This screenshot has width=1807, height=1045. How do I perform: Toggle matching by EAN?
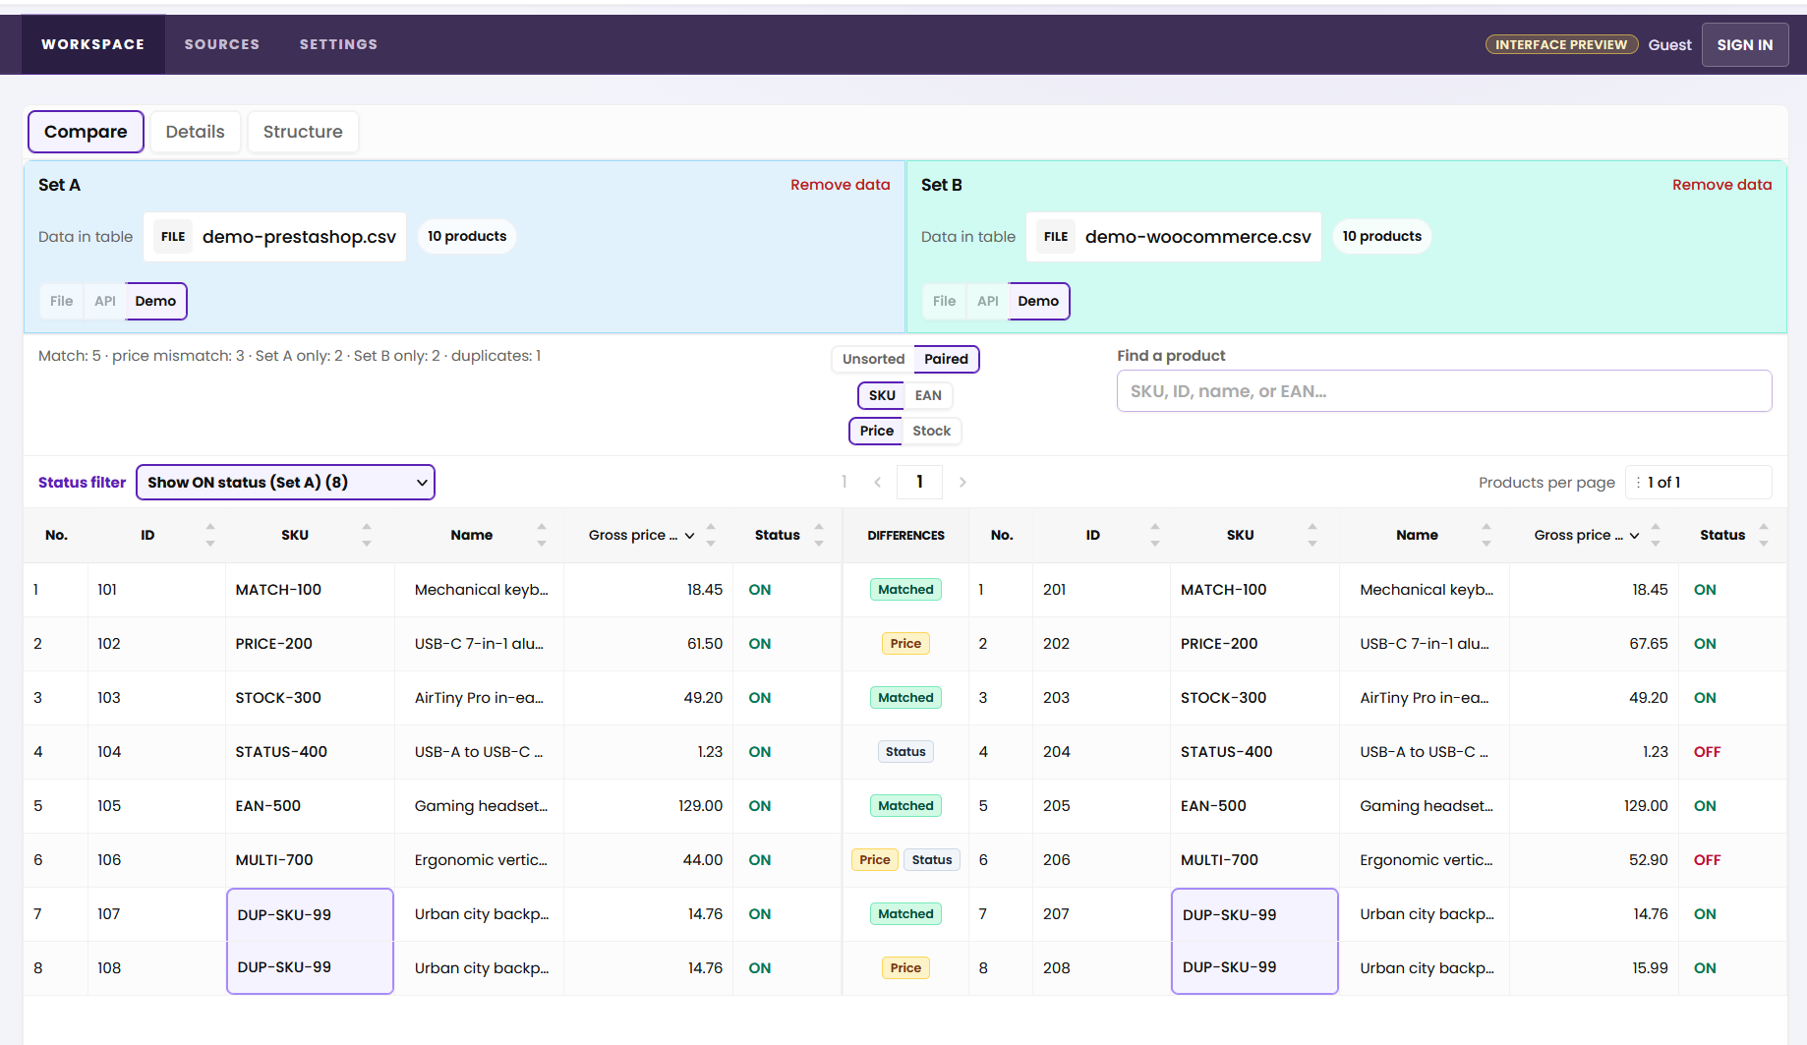click(x=928, y=395)
